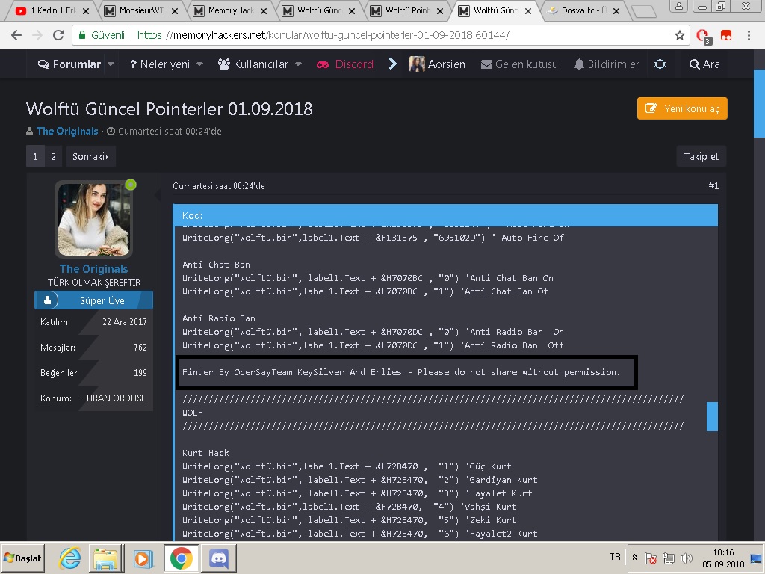765x574 pixels.
Task: Reload the page with the refresh icon
Action: point(58,35)
